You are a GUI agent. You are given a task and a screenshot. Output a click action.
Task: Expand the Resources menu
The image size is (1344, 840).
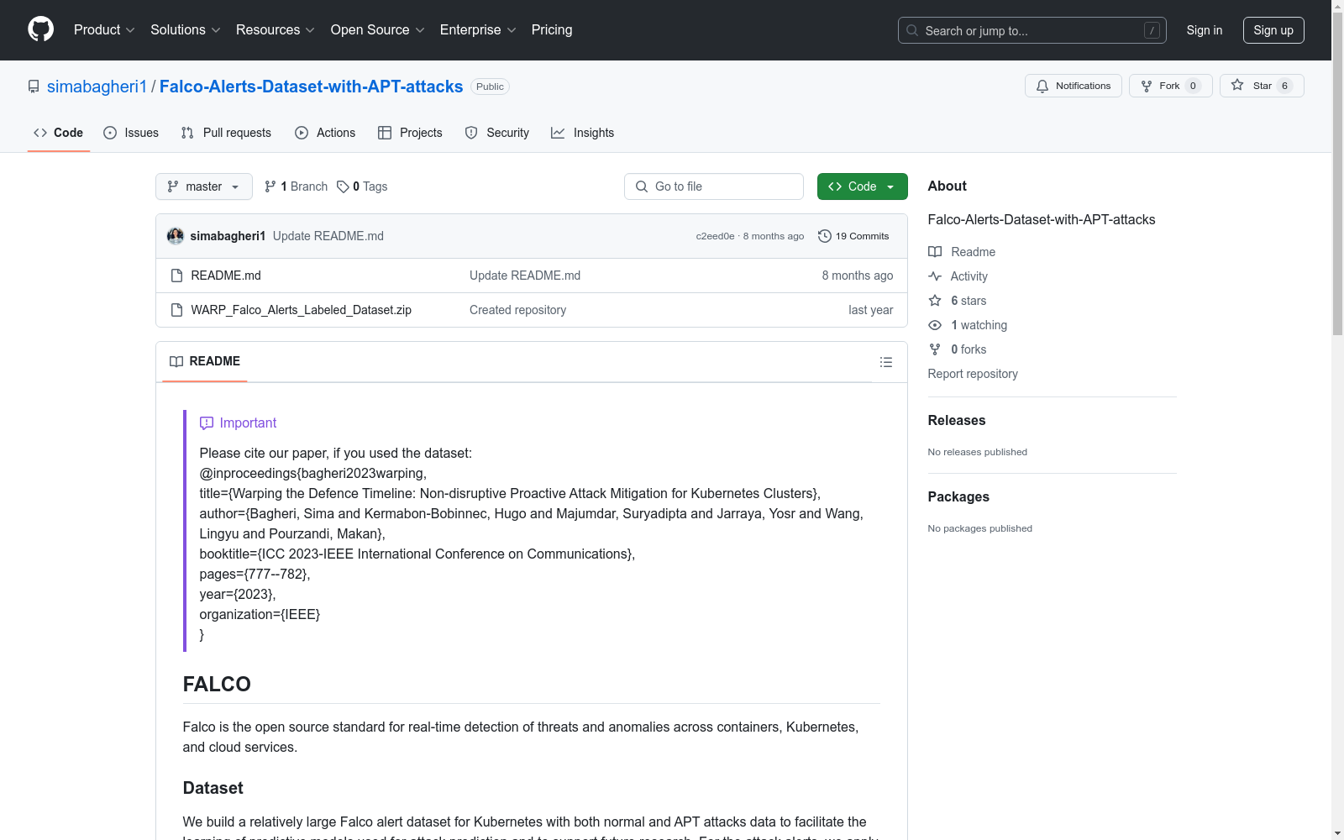pyautogui.click(x=276, y=30)
